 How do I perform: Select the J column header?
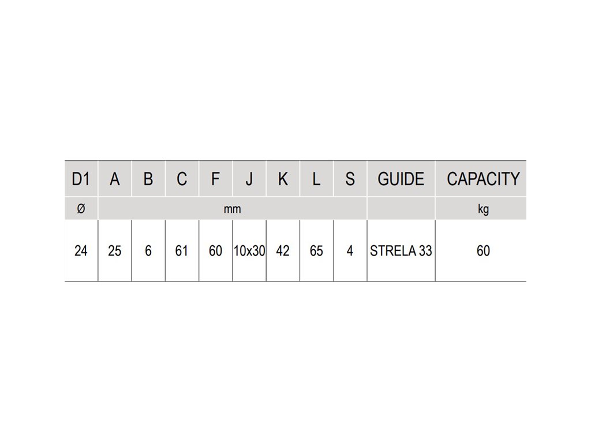click(x=249, y=179)
